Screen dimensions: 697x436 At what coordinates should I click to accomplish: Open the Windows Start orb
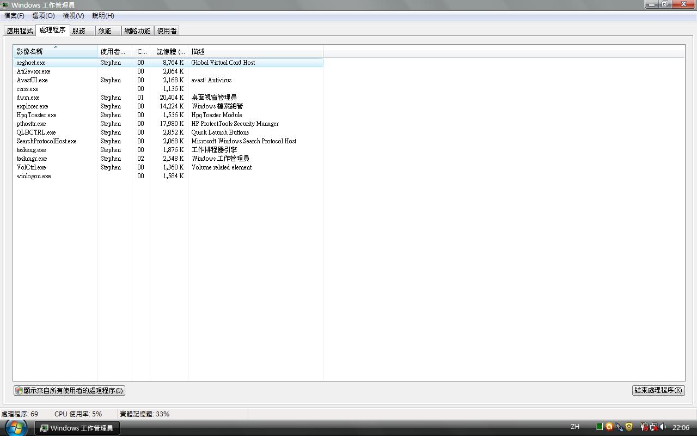[x=16, y=427]
